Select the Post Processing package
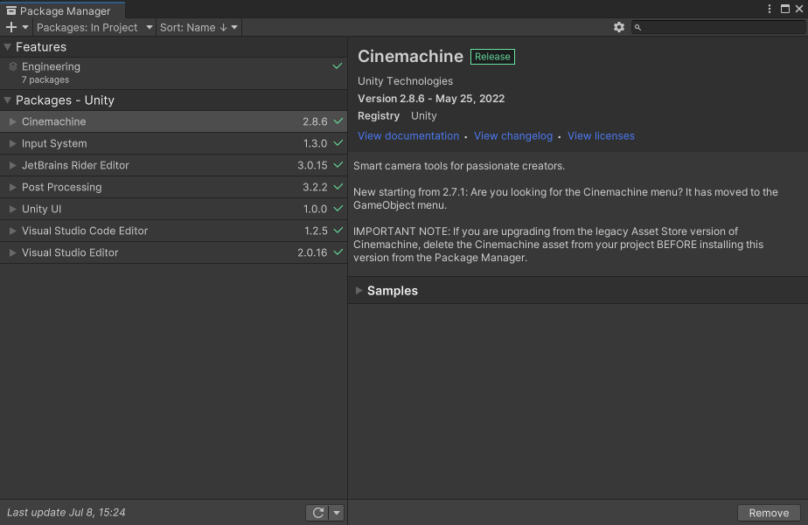 point(174,187)
